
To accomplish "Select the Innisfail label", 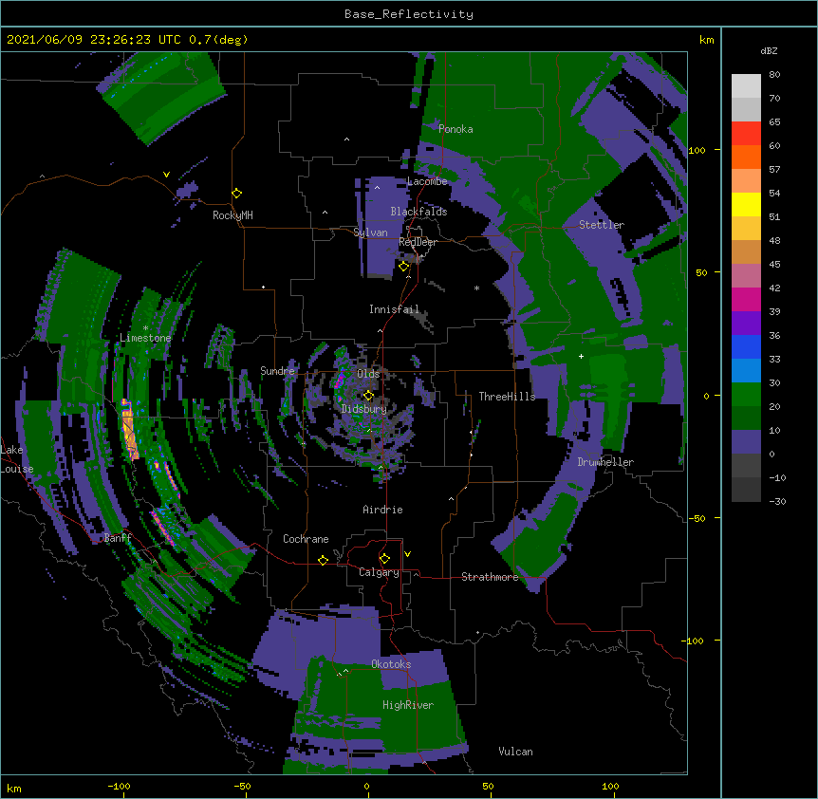I will (394, 309).
